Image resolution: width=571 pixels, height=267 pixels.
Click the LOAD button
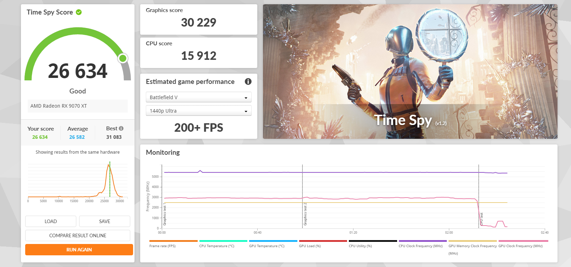tap(51, 221)
